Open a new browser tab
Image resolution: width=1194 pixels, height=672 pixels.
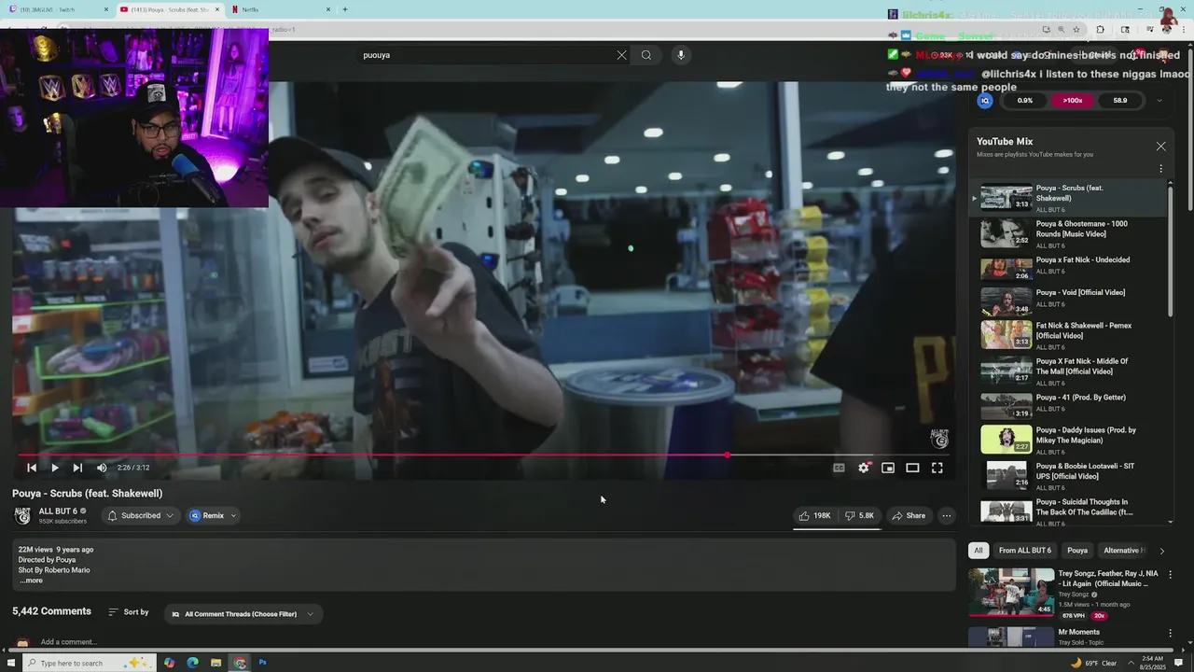pos(345,9)
